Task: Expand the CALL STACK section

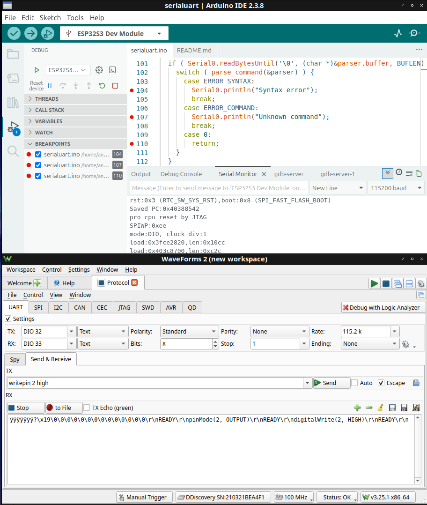Action: 76,110
